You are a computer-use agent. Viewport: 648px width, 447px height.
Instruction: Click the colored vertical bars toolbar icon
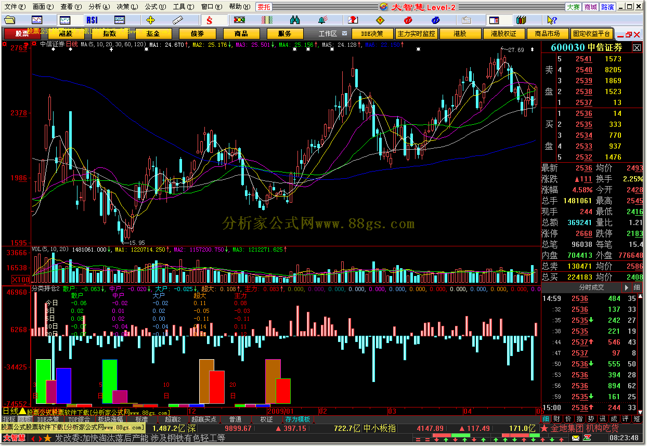tap(267, 20)
